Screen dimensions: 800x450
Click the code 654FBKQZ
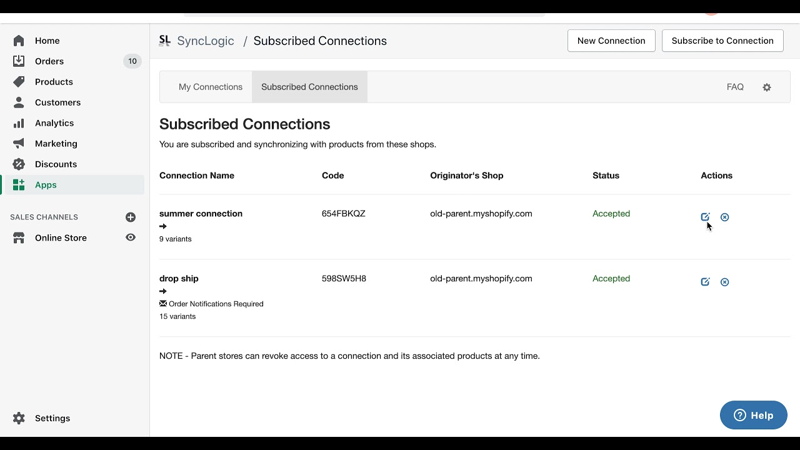(343, 214)
